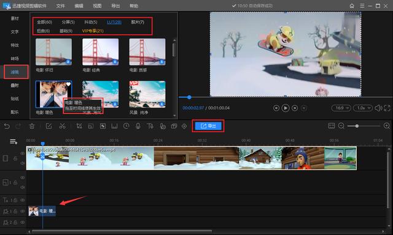Click the blue 导出 export button

tap(208, 126)
